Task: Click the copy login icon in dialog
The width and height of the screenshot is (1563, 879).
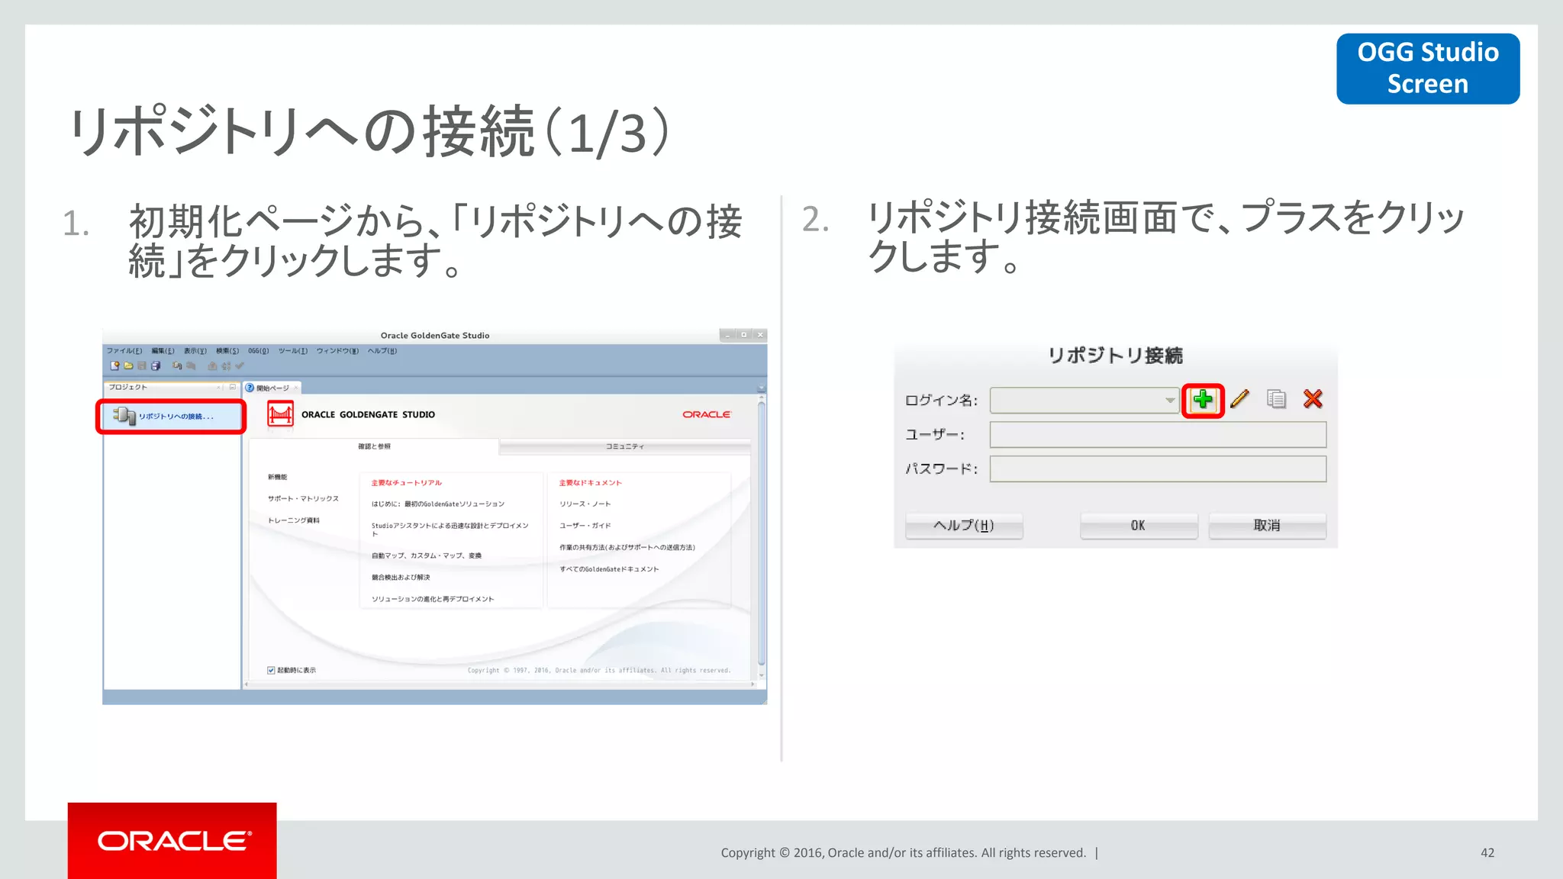Action: 1276,398
